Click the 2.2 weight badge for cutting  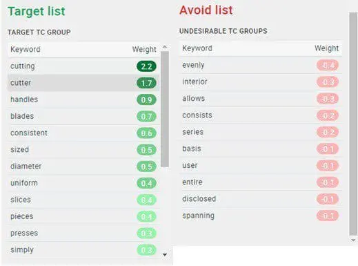pos(146,66)
